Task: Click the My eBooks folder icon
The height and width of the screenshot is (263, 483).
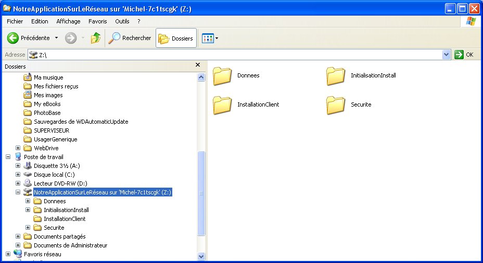Action: (x=28, y=103)
